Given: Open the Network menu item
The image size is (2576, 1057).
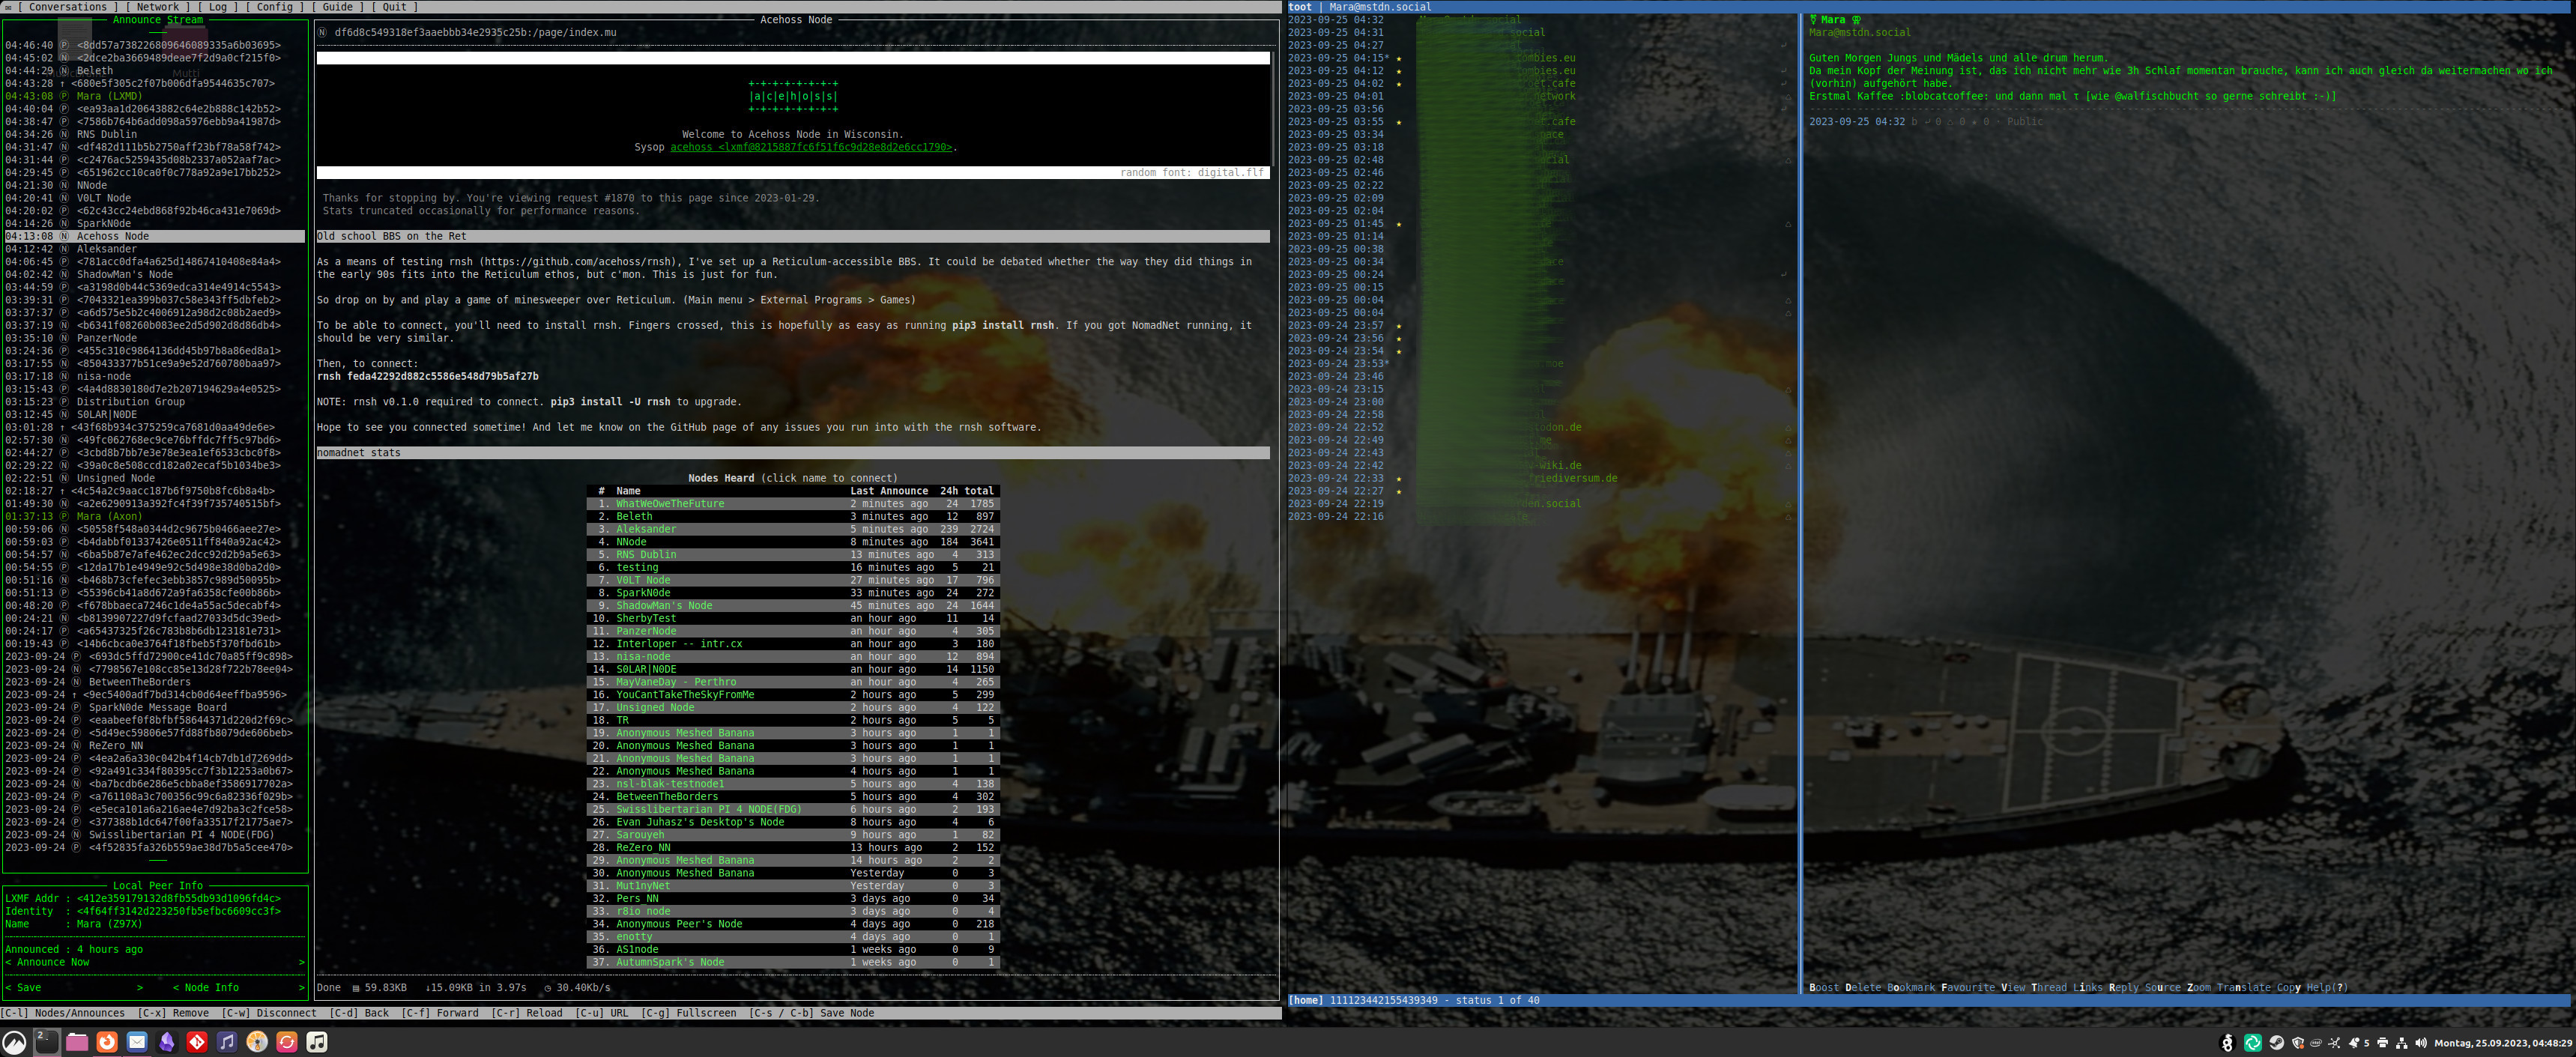Looking at the screenshot, I should (x=158, y=7).
